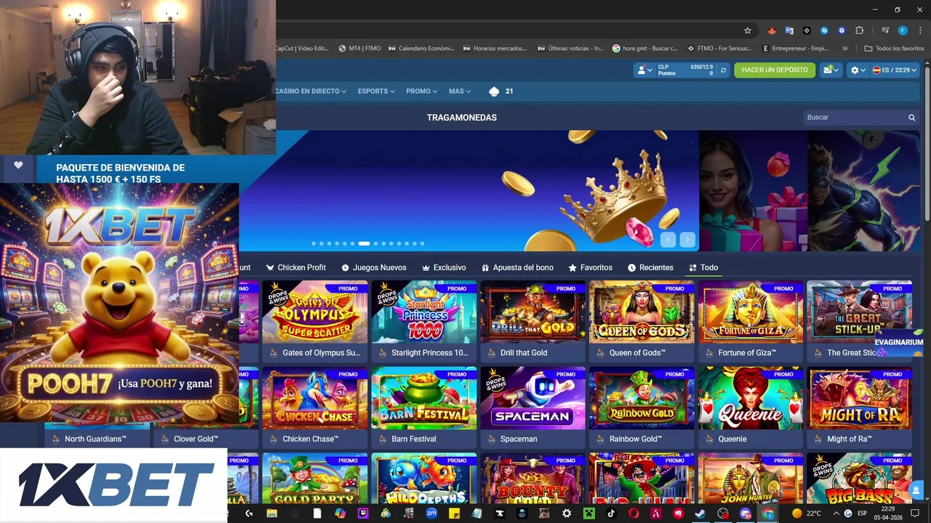Open the Chrome profile avatar
This screenshot has width=931, height=523.
(x=903, y=31)
